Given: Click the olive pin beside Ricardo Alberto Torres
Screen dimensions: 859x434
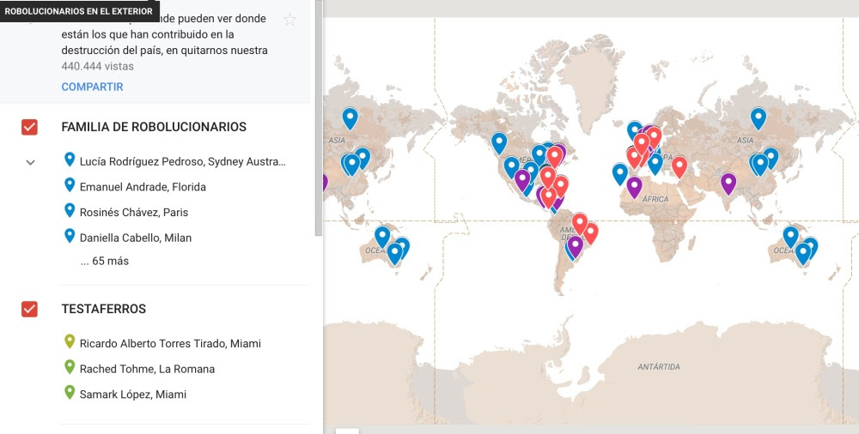Looking at the screenshot, I should 70,341.
